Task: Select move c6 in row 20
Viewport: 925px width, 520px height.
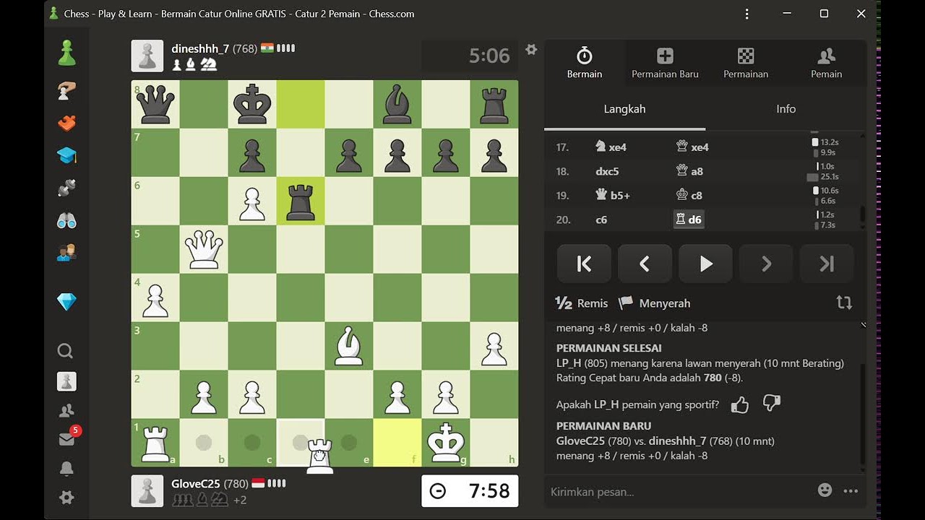Action: point(601,220)
